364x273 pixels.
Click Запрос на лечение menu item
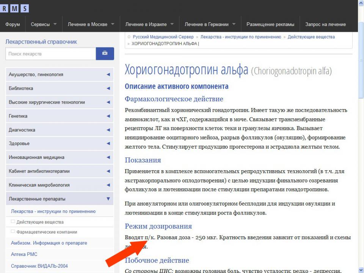click(x=325, y=24)
